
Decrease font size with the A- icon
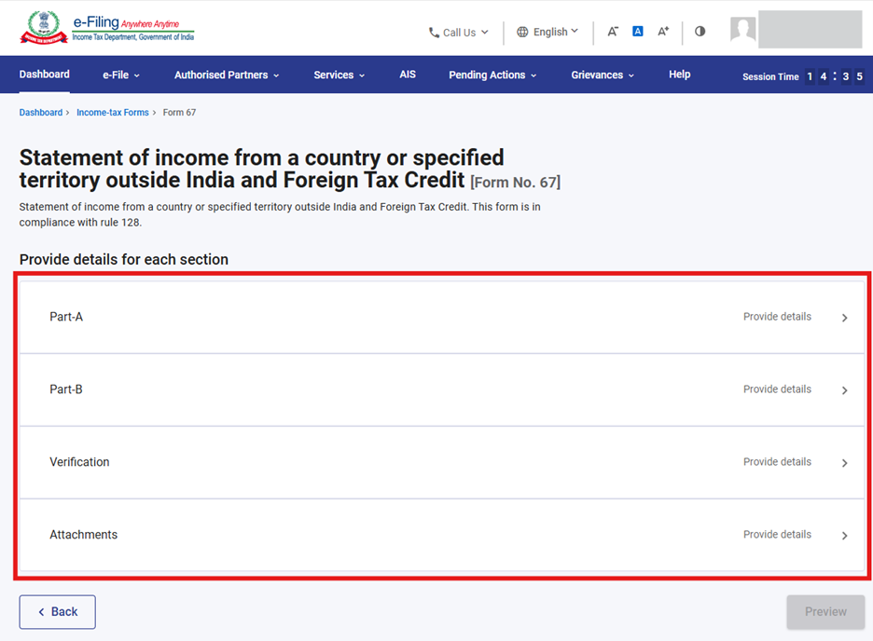pyautogui.click(x=613, y=32)
